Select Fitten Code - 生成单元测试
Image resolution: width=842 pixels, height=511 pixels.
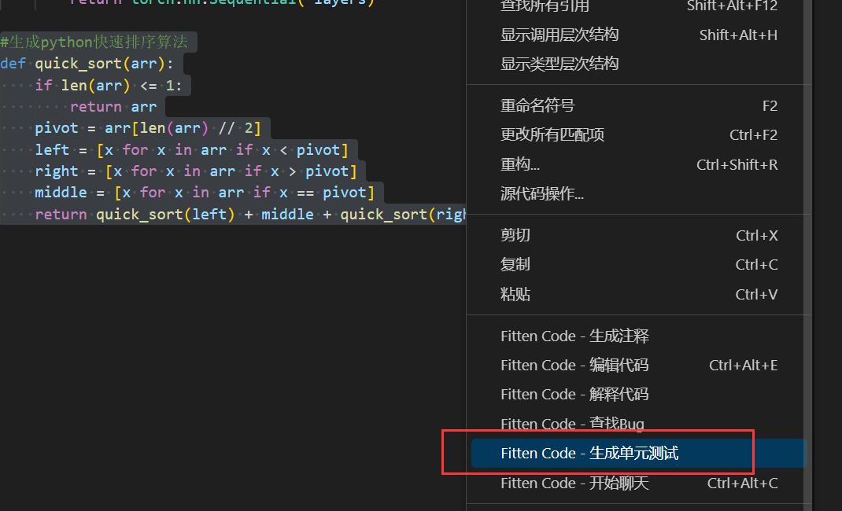[x=589, y=454]
